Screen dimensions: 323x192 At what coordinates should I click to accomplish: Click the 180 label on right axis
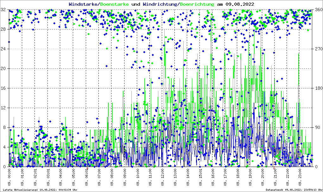317,88
